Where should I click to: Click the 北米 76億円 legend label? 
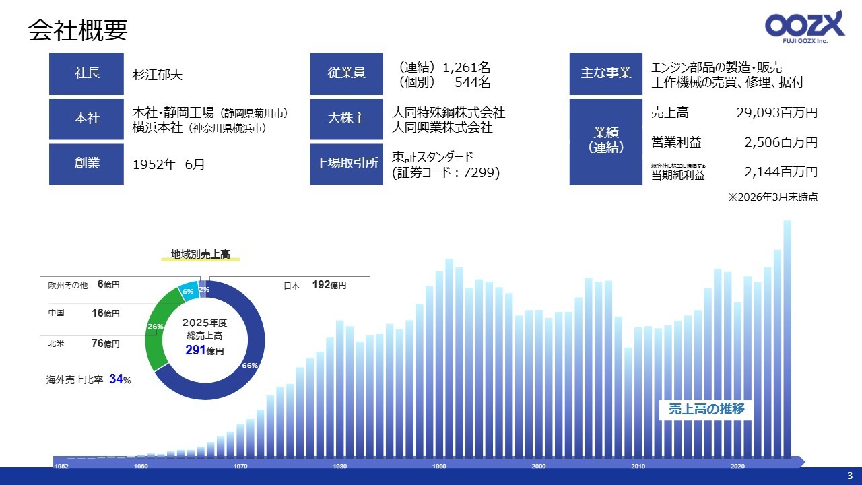click(84, 344)
